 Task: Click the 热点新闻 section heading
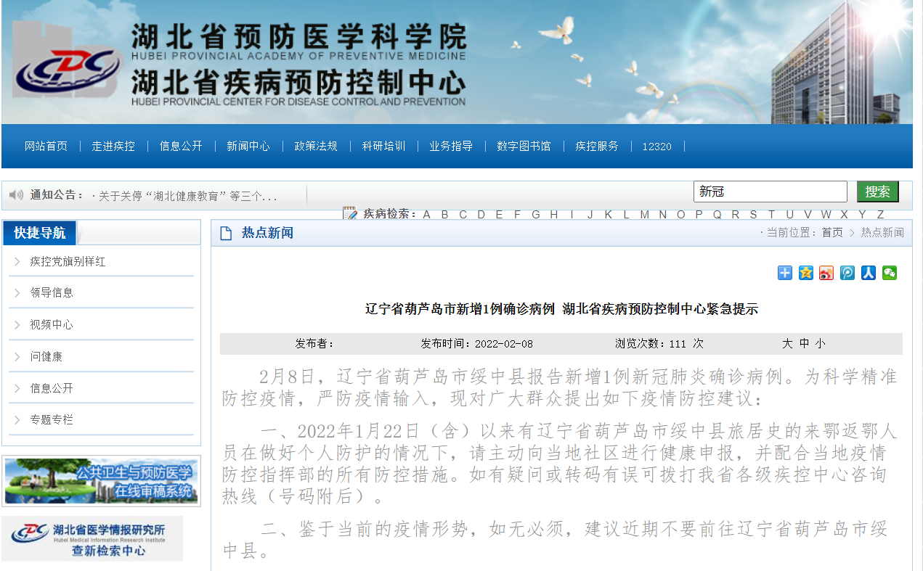point(267,233)
